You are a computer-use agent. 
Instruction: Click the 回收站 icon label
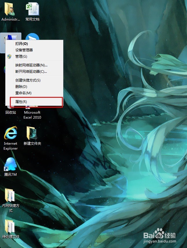[11, 113]
